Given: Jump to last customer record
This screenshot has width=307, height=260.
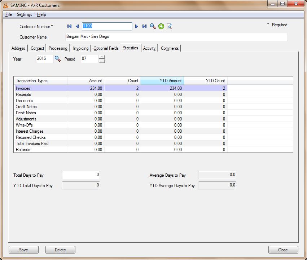Looking at the screenshot, I should (144, 26).
